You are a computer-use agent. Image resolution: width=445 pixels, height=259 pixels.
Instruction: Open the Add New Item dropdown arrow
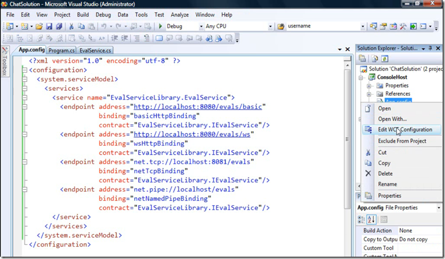(x=32, y=26)
